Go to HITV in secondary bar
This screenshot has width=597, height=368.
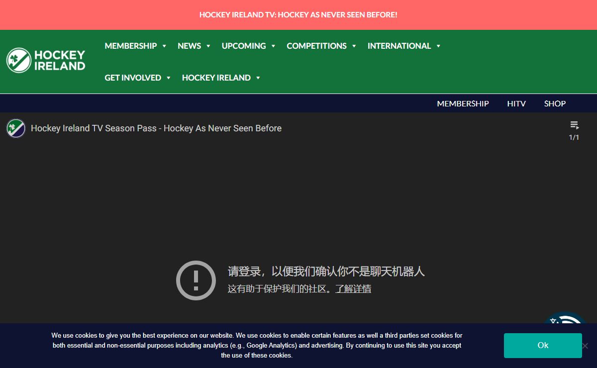tap(516, 103)
